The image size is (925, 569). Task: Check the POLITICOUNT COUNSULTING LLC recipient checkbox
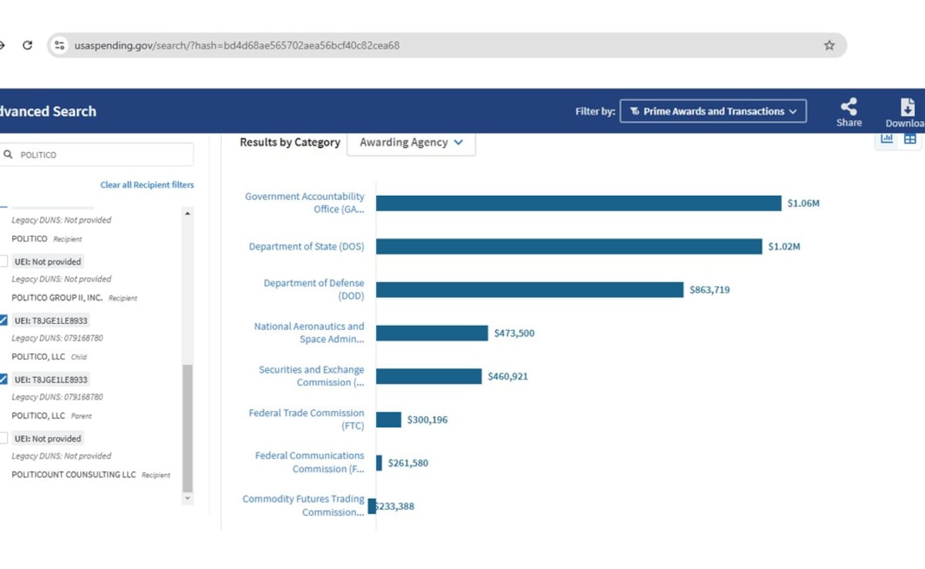tap(3, 438)
